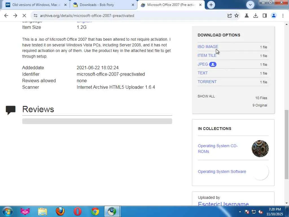View site information icon in address bar
Image resolution: width=289 pixels, height=217 pixels.
click(36, 16)
